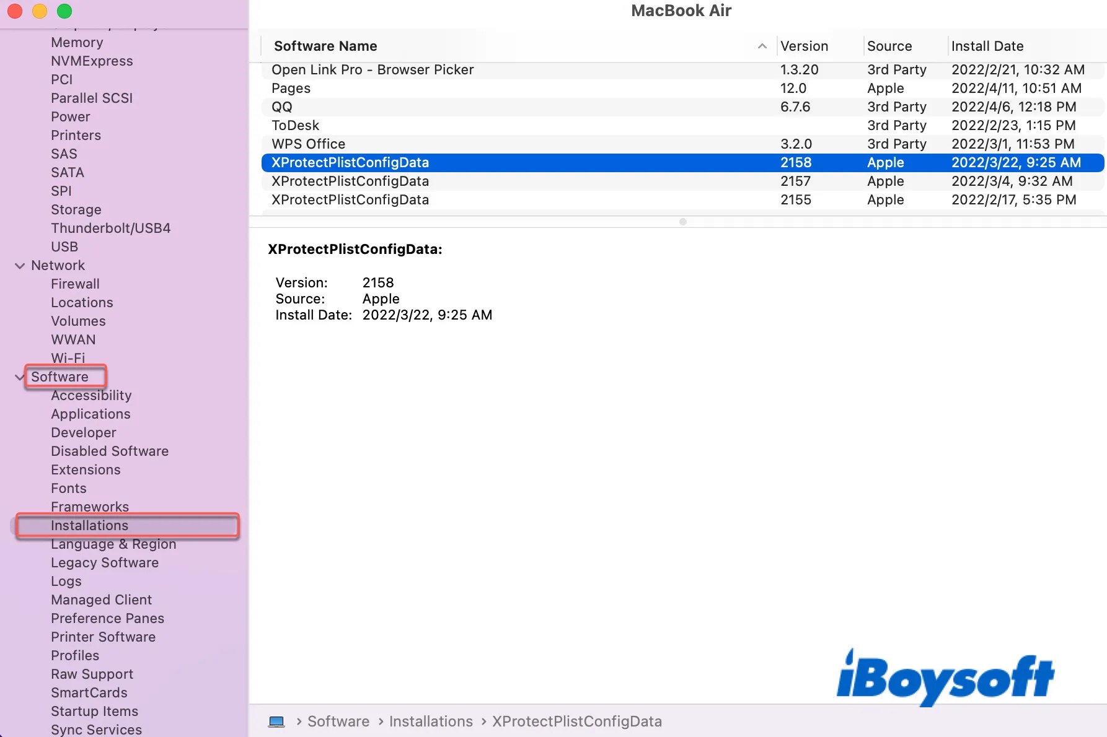Open SmartCards in the sidebar
This screenshot has width=1107, height=737.
point(89,693)
